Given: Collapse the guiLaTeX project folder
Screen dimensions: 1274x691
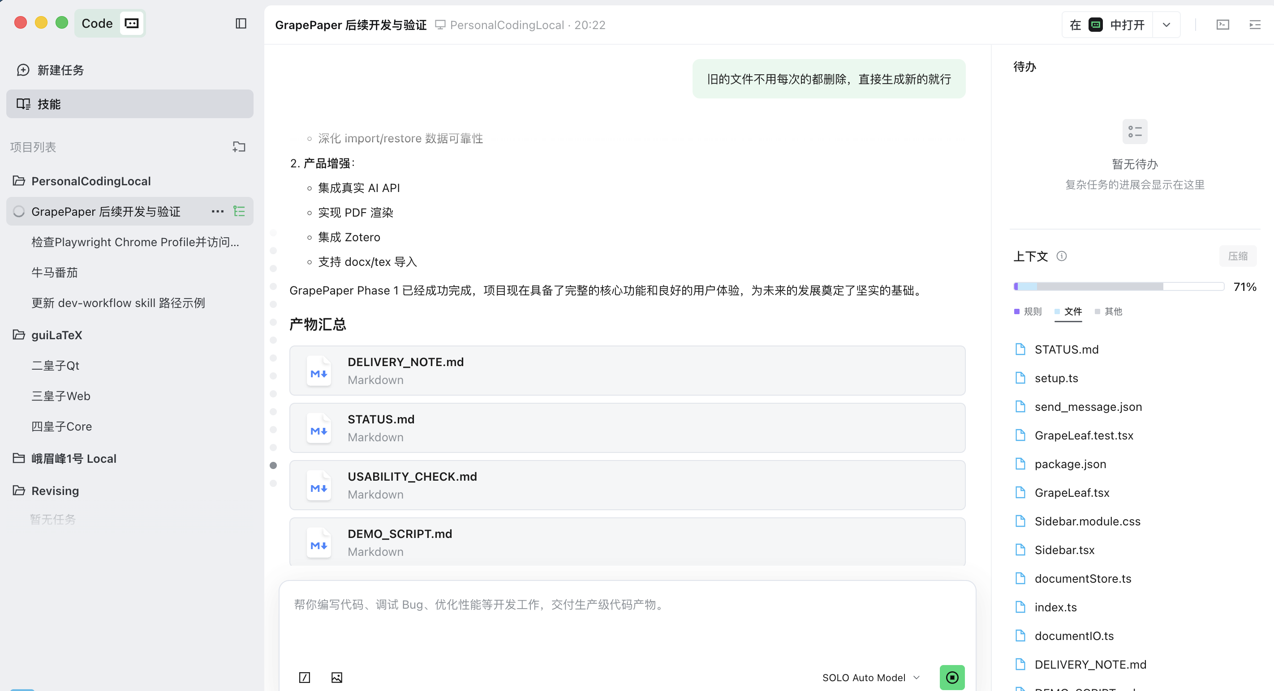Looking at the screenshot, I should click(19, 335).
